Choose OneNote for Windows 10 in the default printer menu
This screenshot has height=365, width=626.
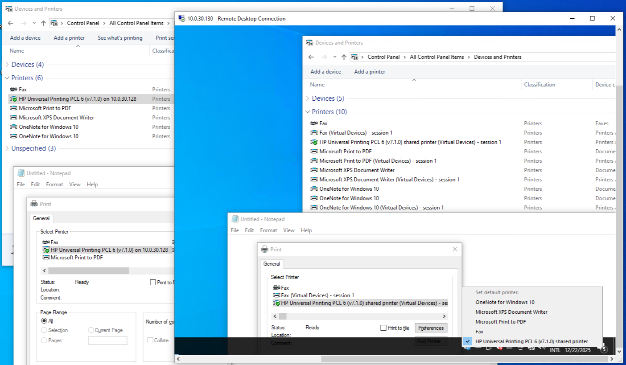pyautogui.click(x=505, y=302)
